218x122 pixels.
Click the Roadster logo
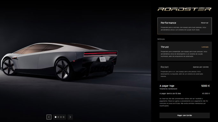coord(184,9)
